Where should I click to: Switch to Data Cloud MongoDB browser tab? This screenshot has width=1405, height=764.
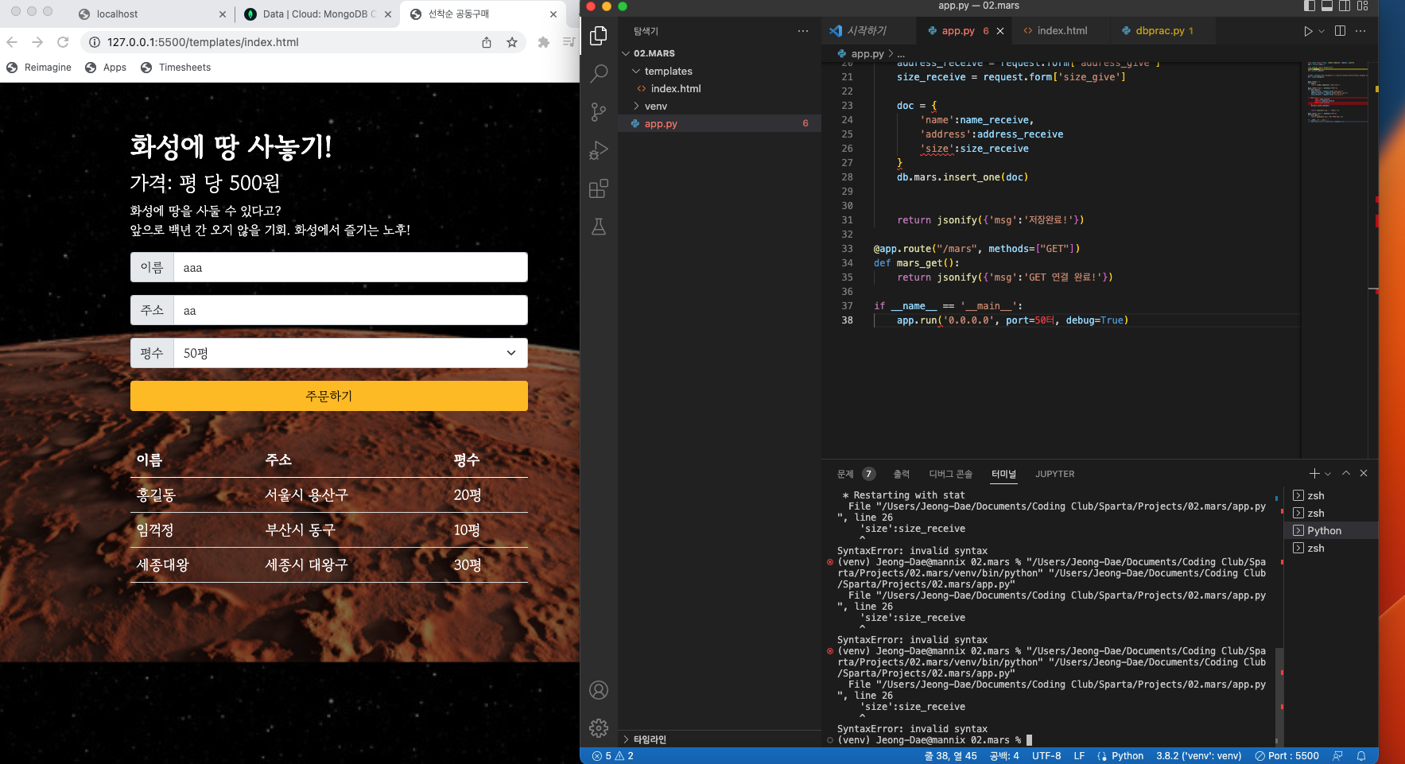(316, 14)
